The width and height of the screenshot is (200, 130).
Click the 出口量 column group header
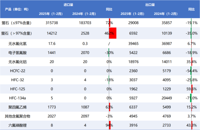150,5
